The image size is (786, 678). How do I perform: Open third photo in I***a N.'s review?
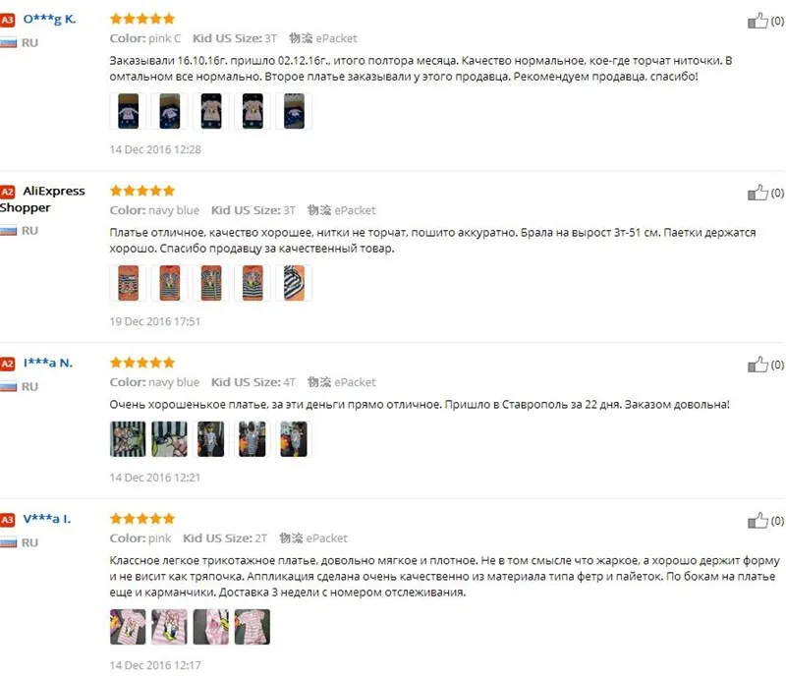[211, 439]
